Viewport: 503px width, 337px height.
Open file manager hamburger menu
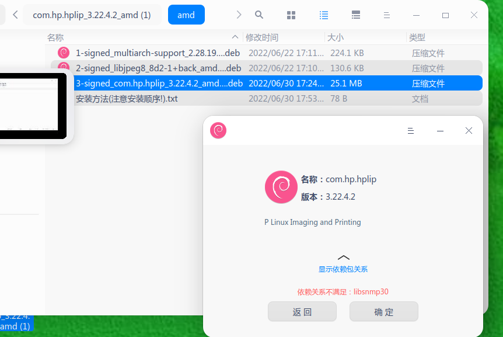387,15
